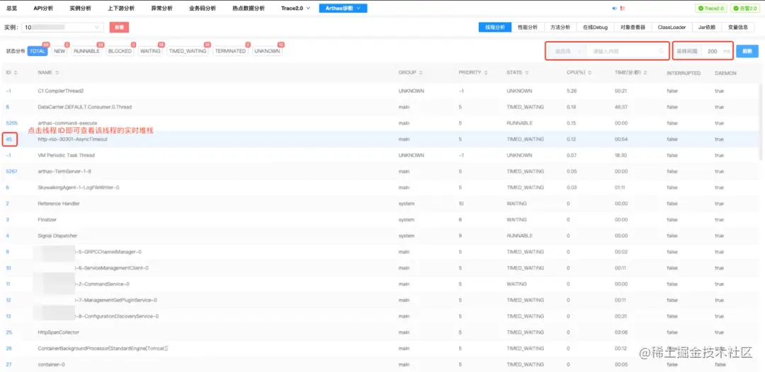Click the red button beside the instance selector
The height and width of the screenshot is (372, 765).
tap(119, 28)
